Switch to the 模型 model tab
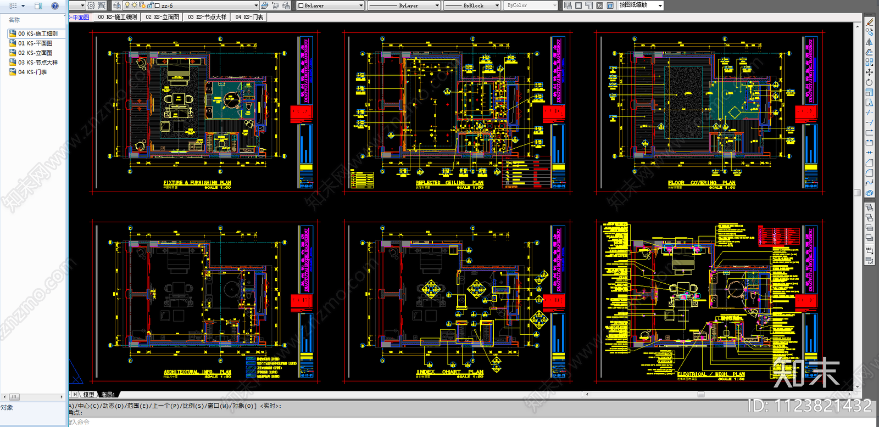Screen dimensions: 879x427 pos(88,395)
